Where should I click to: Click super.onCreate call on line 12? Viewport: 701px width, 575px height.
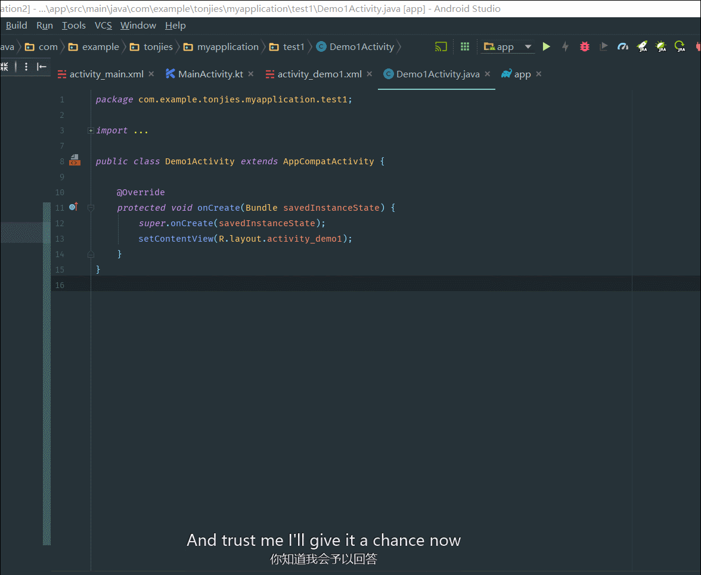click(176, 223)
